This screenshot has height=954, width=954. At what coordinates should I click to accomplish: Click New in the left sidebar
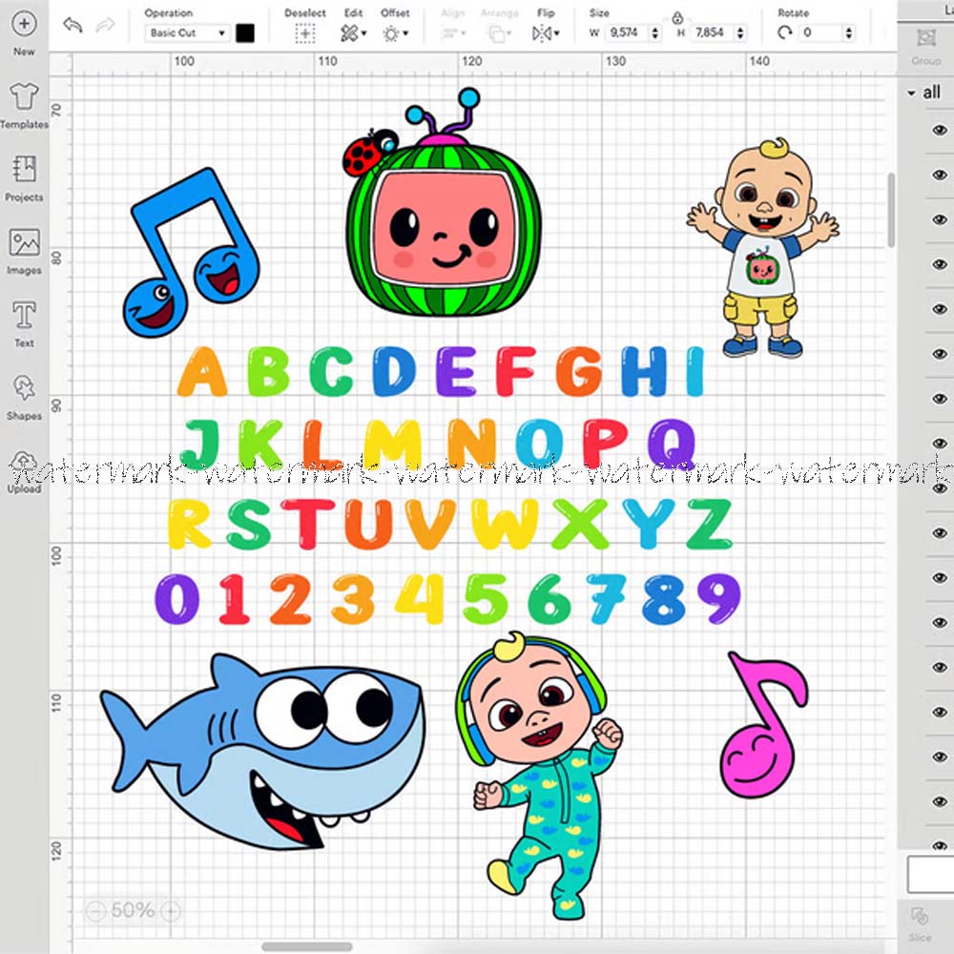[23, 26]
